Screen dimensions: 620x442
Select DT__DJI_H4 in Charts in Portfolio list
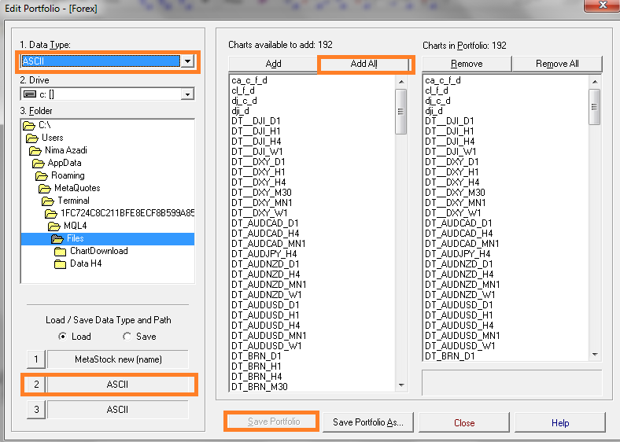coord(450,142)
